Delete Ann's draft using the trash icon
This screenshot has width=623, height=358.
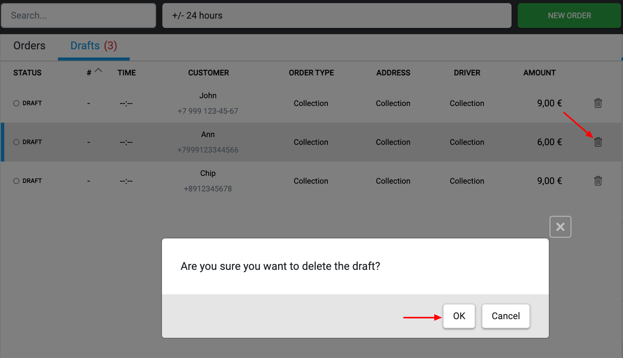[598, 142]
